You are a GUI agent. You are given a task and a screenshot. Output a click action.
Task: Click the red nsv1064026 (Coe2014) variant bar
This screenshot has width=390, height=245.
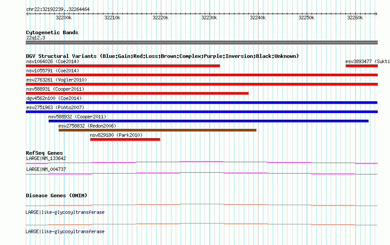(123, 66)
